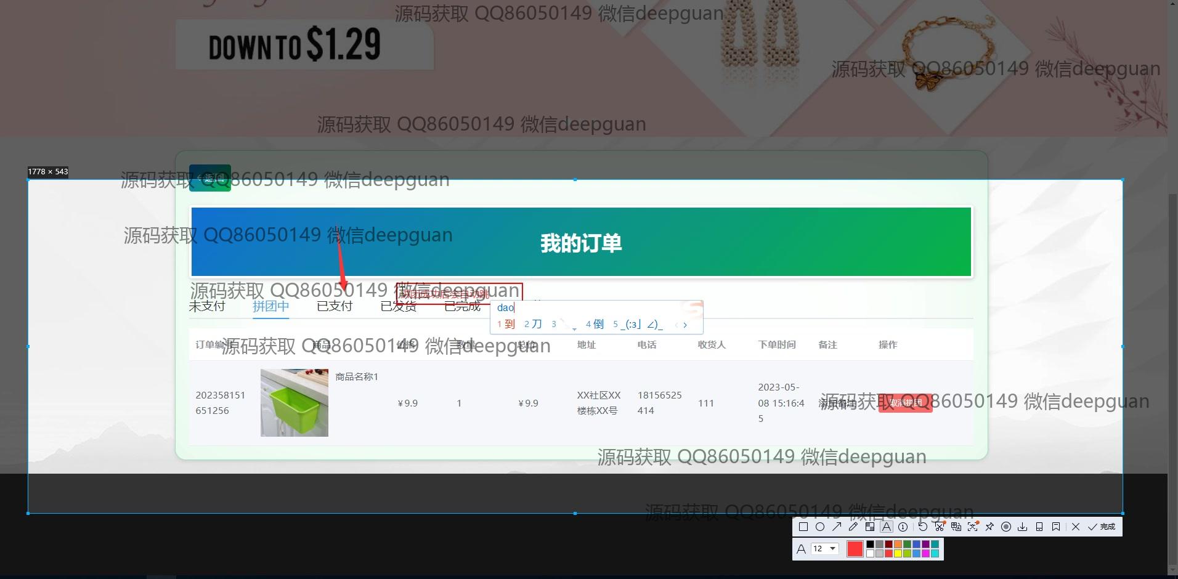Choose IME candidate 4 倒
Image resolution: width=1178 pixels, height=579 pixels.
(595, 324)
